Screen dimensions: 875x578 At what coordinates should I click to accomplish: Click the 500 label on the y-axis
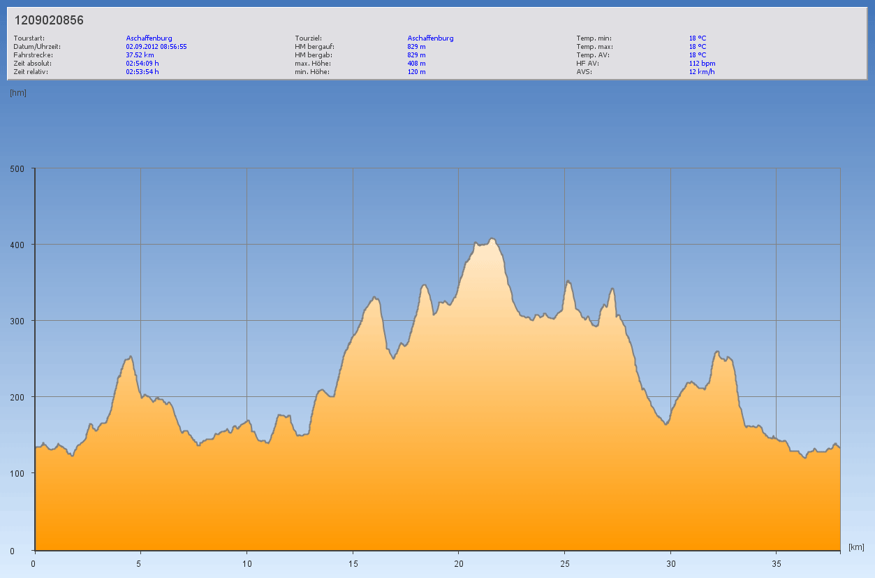(x=17, y=168)
